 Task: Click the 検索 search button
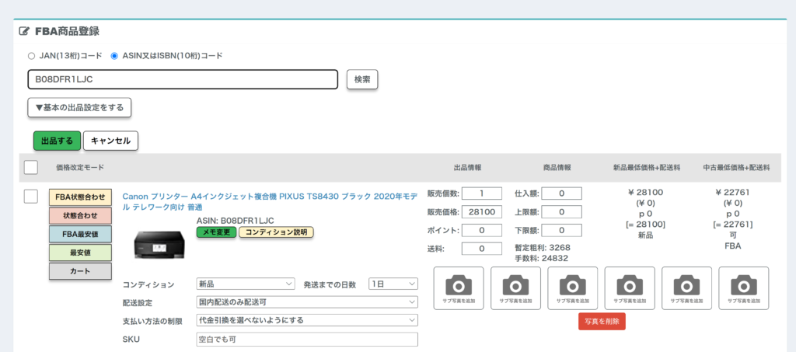pos(361,79)
